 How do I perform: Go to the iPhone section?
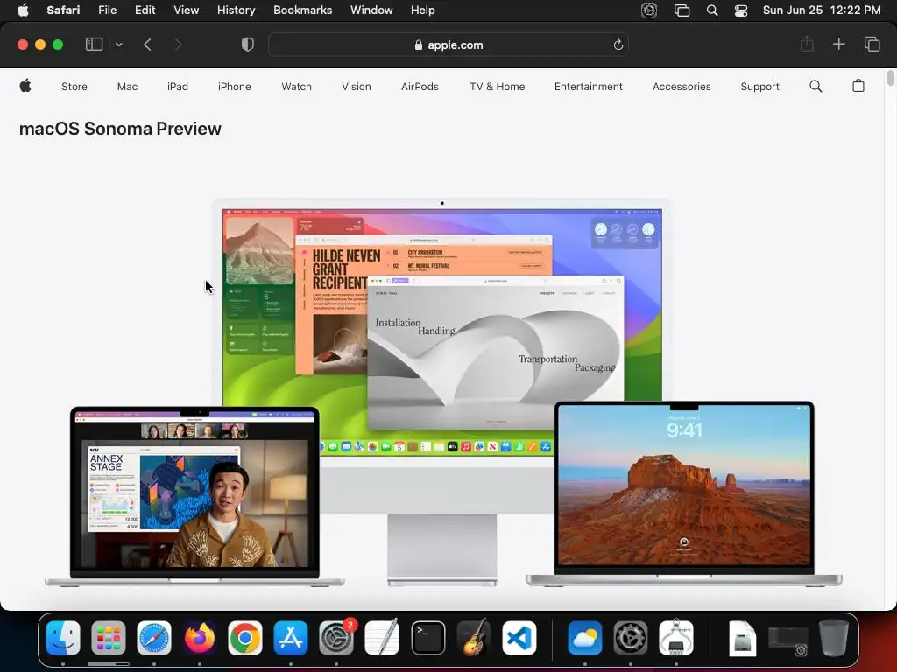pos(235,87)
